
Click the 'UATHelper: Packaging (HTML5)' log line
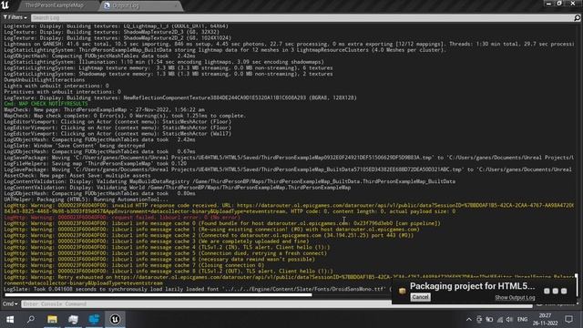pos(86,200)
